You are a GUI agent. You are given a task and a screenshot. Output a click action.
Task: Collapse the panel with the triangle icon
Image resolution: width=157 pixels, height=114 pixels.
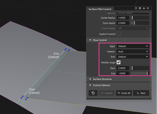tap(144, 8)
